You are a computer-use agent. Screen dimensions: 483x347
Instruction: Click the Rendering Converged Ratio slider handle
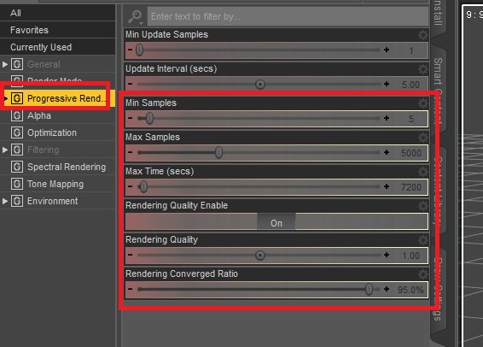coord(369,290)
